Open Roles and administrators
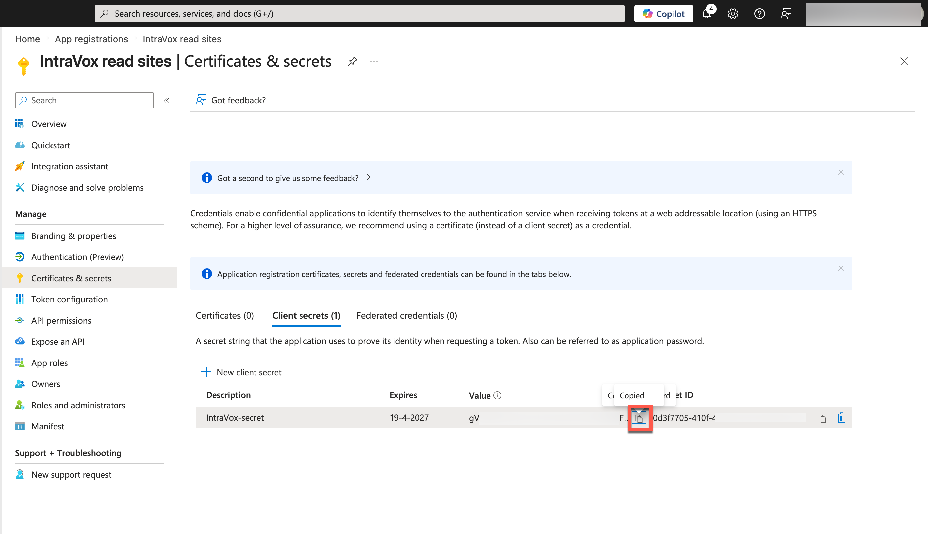 click(x=78, y=405)
